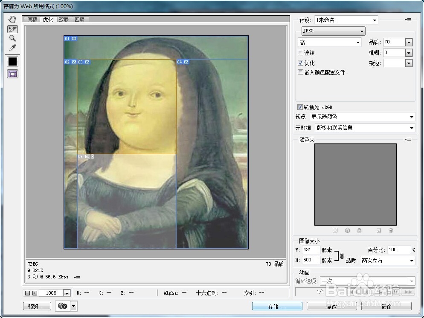
Task: Open the 循环选项 looping dropdown
Action: 367,281
